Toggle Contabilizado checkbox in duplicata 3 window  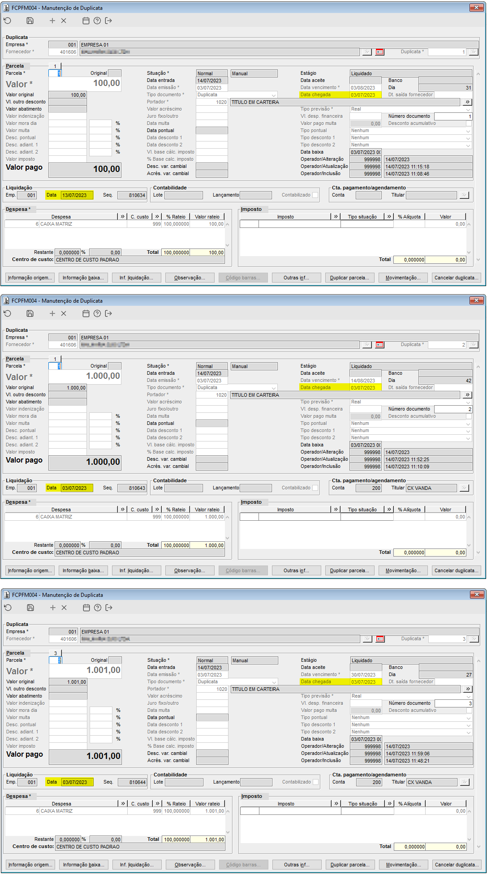(x=316, y=782)
